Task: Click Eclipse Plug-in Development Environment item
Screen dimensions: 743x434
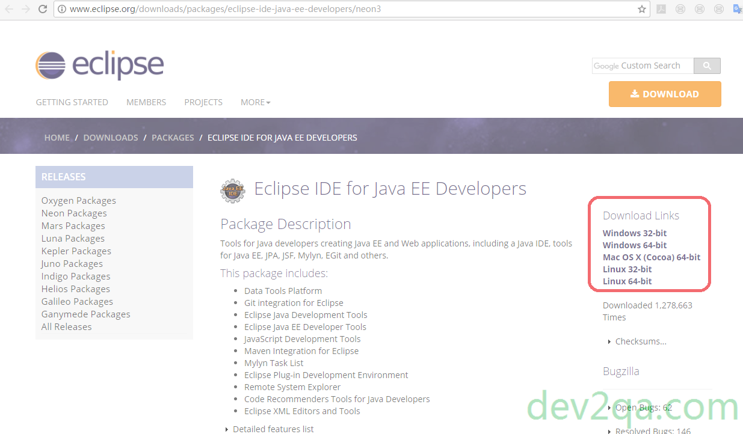Action: [326, 375]
